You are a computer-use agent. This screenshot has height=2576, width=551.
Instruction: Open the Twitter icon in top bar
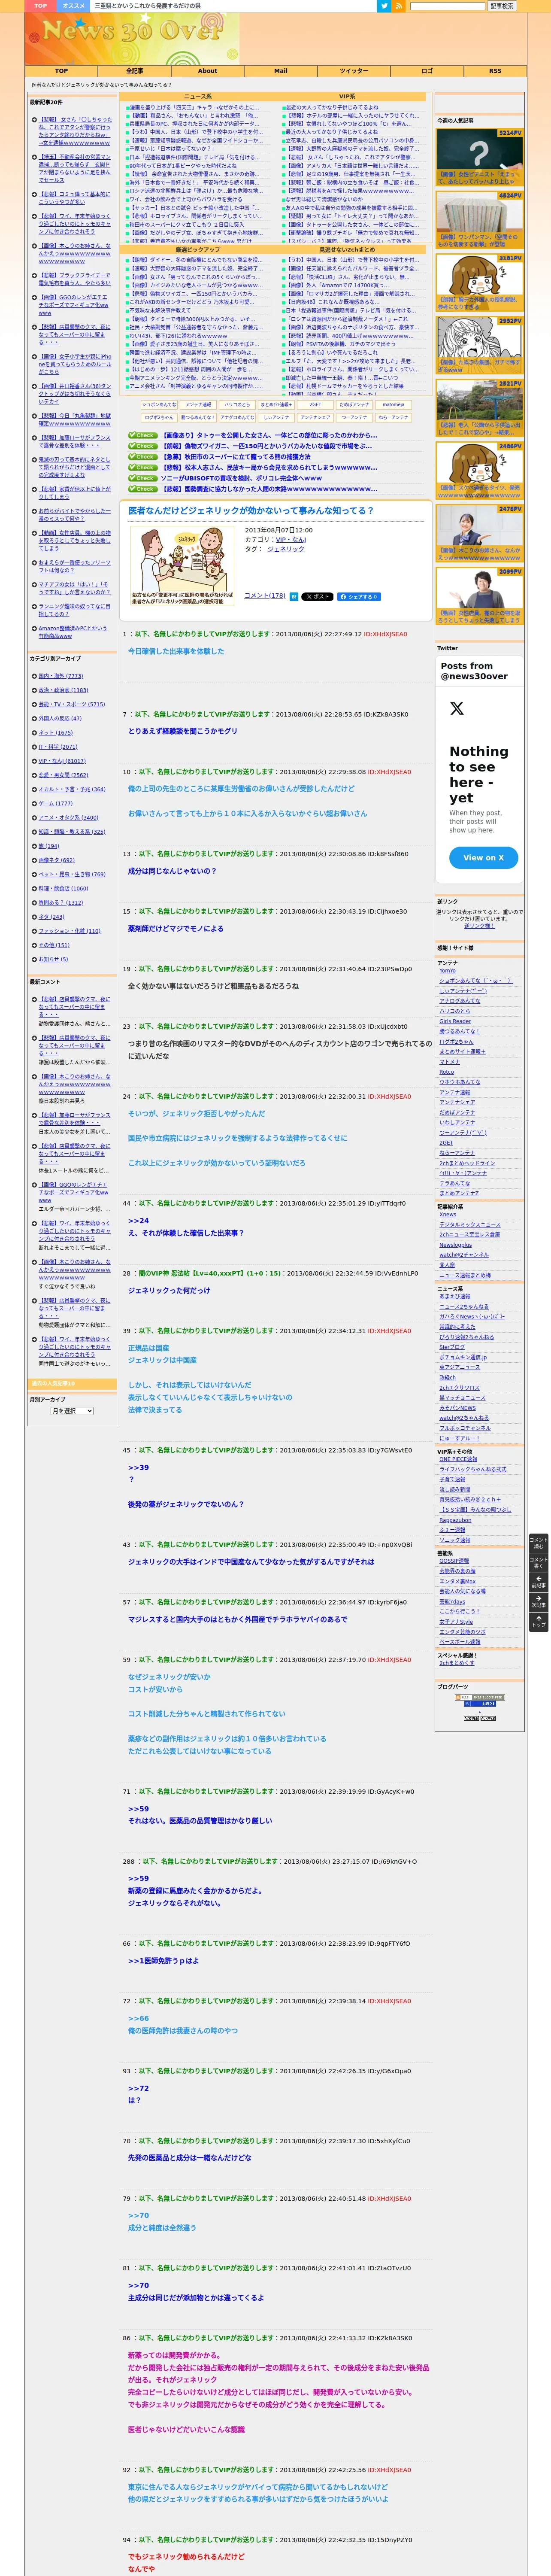click(383, 6)
